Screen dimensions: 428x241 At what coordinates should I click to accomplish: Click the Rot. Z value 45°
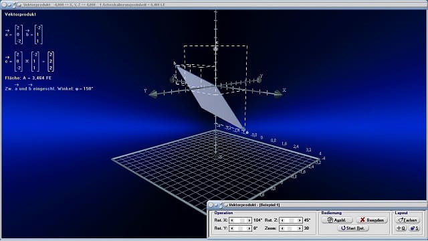coord(307,220)
